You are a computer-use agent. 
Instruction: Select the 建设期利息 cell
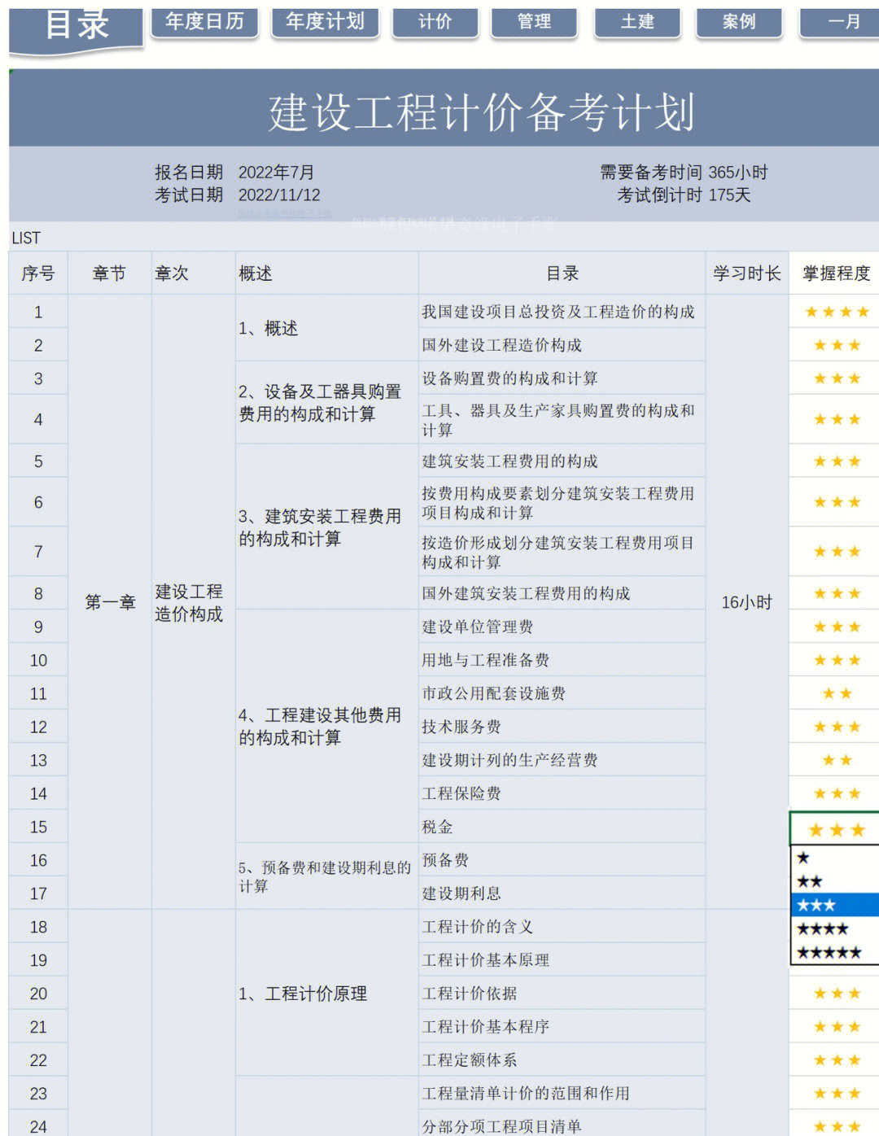click(562, 894)
